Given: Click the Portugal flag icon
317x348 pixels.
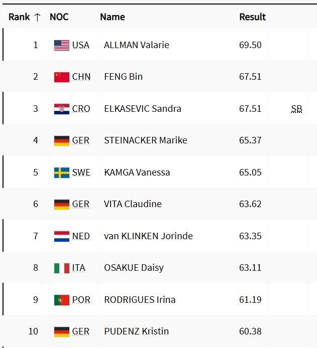Looking at the screenshot, I should tap(61, 300).
